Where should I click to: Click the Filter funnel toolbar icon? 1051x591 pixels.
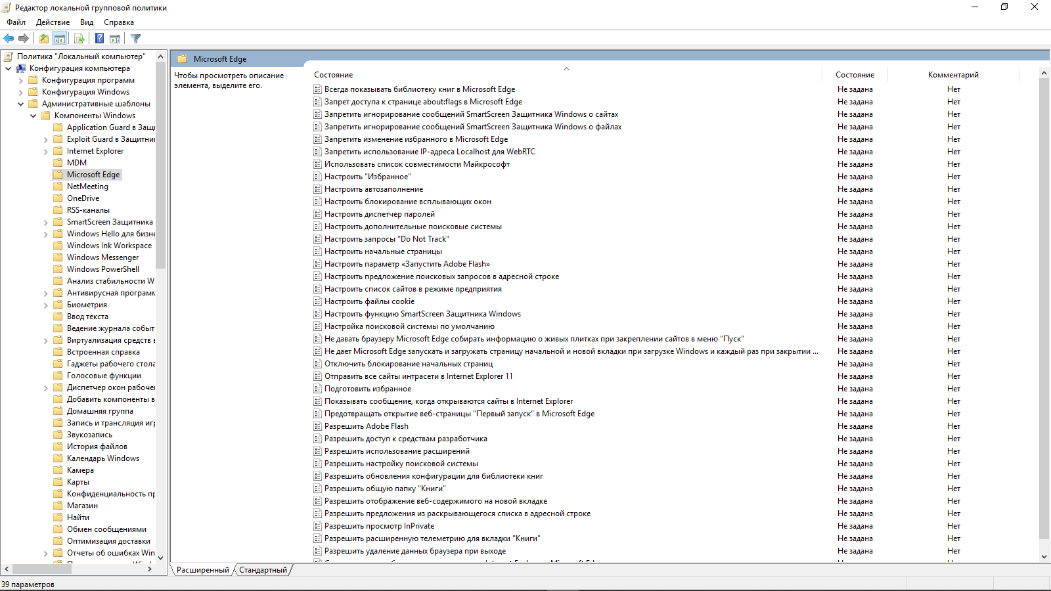pos(136,39)
